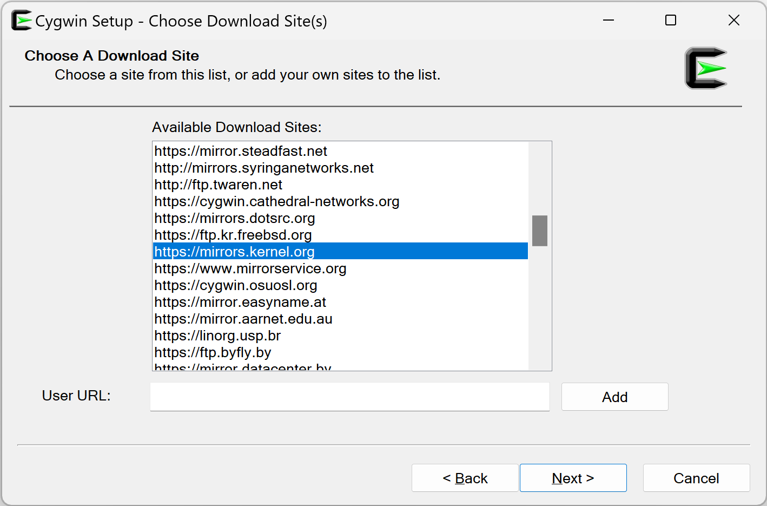Pick https://mirrors.dotsrc.org from the list
Viewport: 767px width, 506px height.
pyautogui.click(x=340, y=218)
